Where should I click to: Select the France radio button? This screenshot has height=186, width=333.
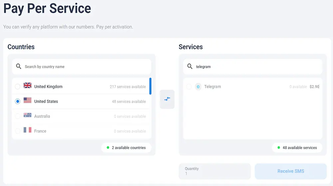18,131
